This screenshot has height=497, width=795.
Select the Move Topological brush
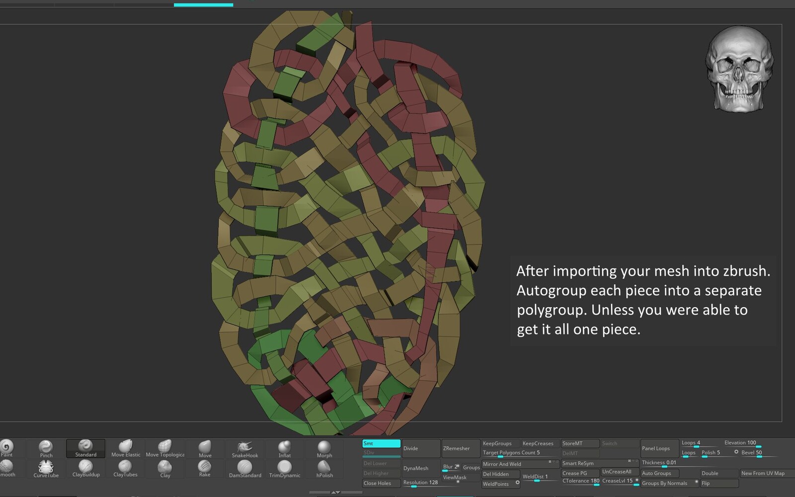(x=165, y=448)
